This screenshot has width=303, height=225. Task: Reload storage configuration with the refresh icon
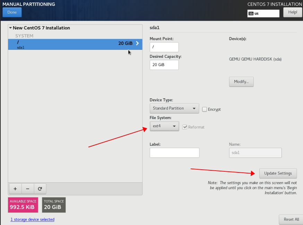(x=40, y=189)
